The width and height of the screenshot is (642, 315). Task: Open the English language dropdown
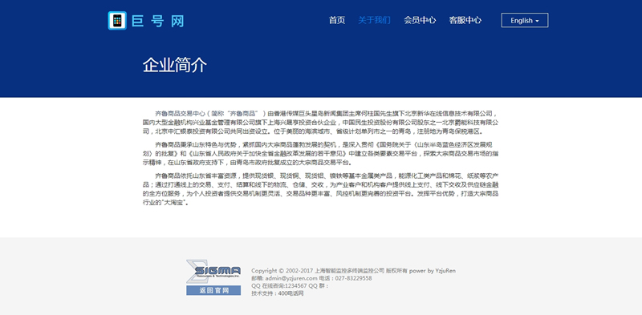click(525, 21)
